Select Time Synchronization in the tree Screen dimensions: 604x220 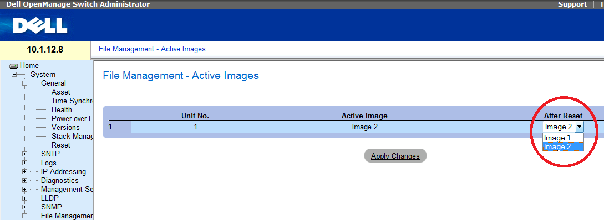tap(72, 101)
